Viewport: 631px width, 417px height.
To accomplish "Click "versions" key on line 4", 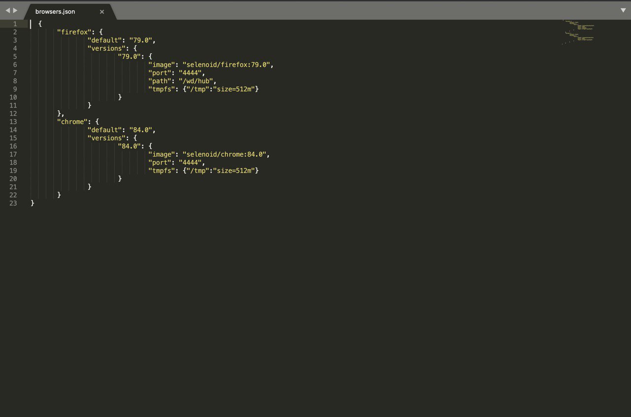I will 106,48.
